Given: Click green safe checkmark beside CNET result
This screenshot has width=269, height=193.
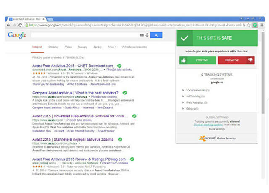Looking at the screenshot, I should coord(119,66).
